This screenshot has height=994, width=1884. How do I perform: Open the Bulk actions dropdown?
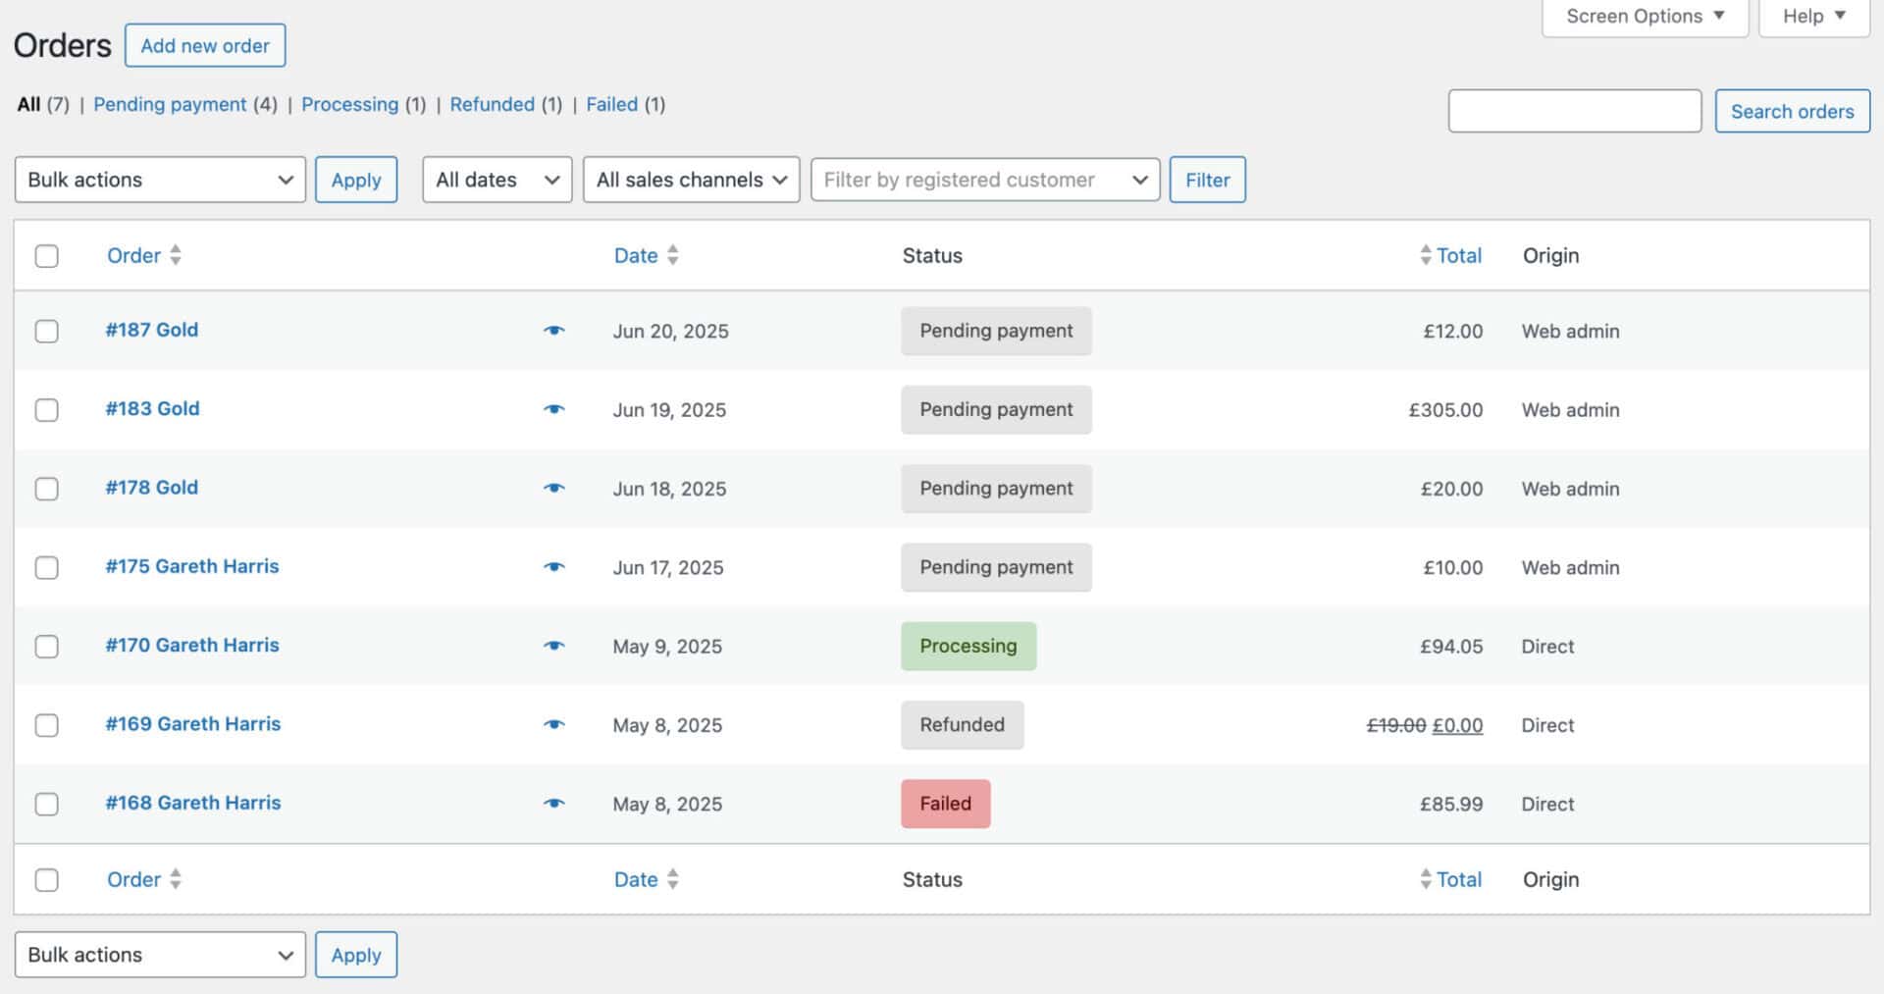coord(159,180)
